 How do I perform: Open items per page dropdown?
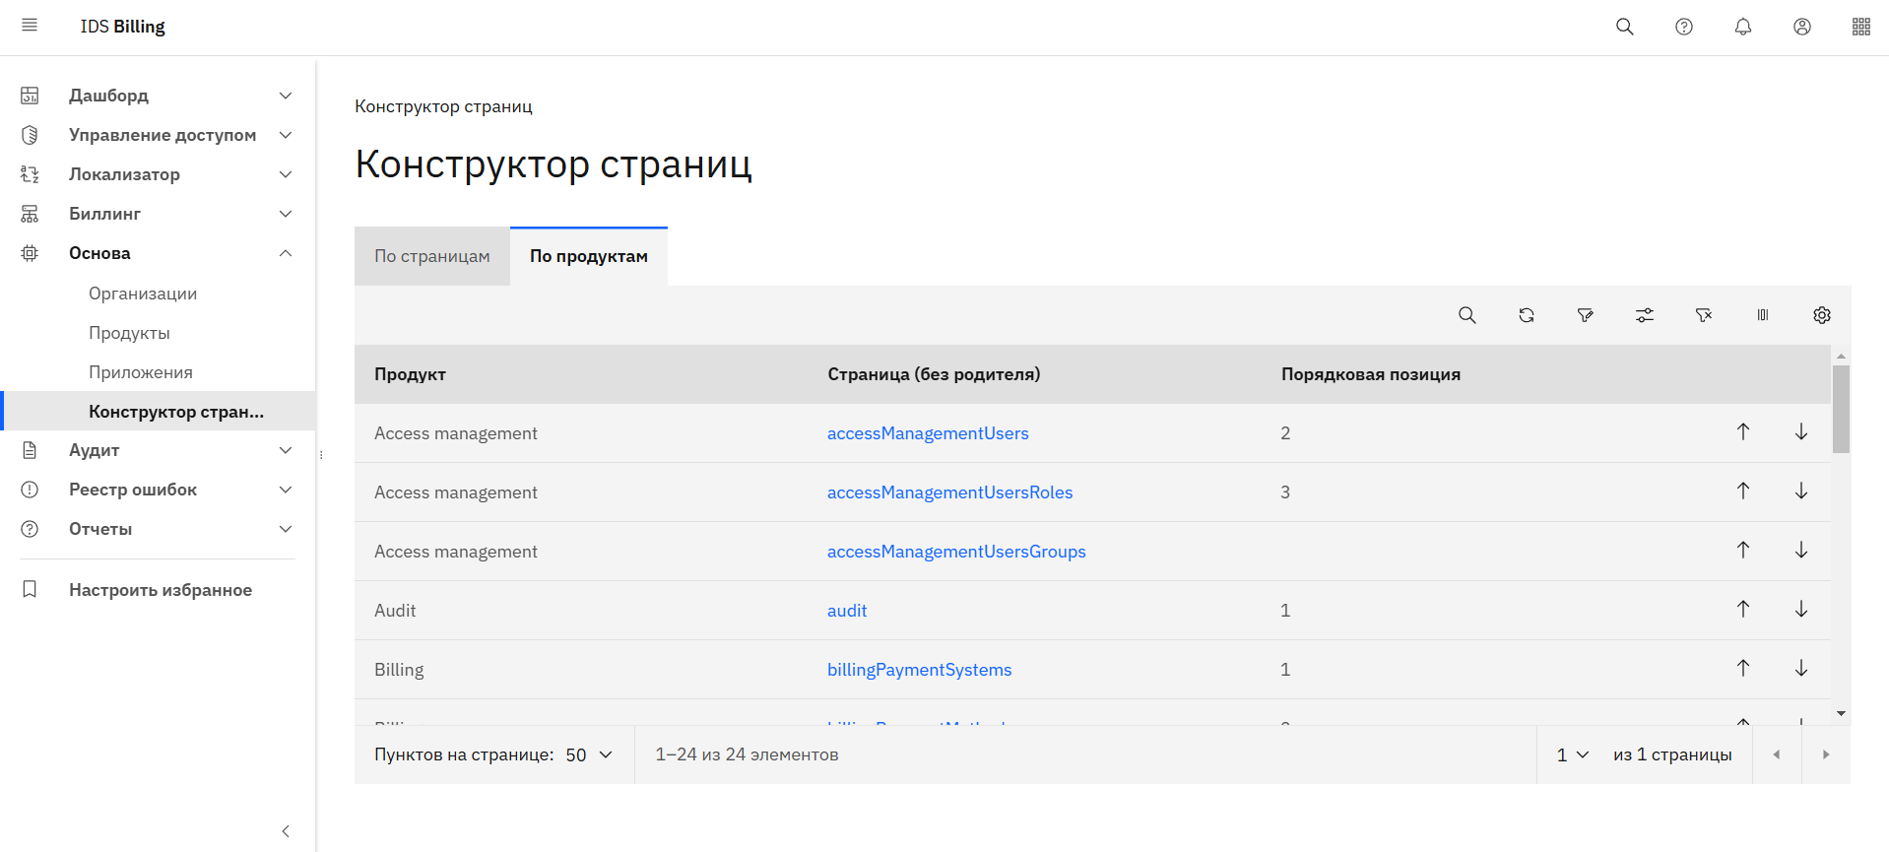tap(589, 754)
